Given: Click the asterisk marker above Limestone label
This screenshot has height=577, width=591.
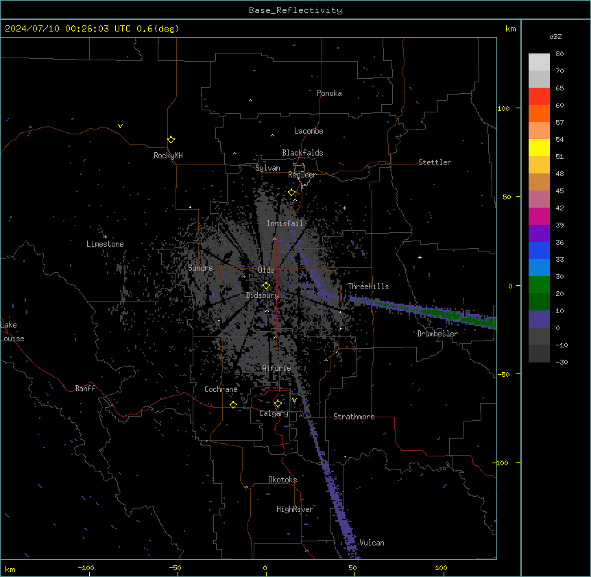Looking at the screenshot, I should click(x=105, y=237).
